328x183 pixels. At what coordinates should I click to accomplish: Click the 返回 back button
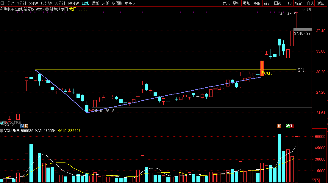tap(321, 3)
